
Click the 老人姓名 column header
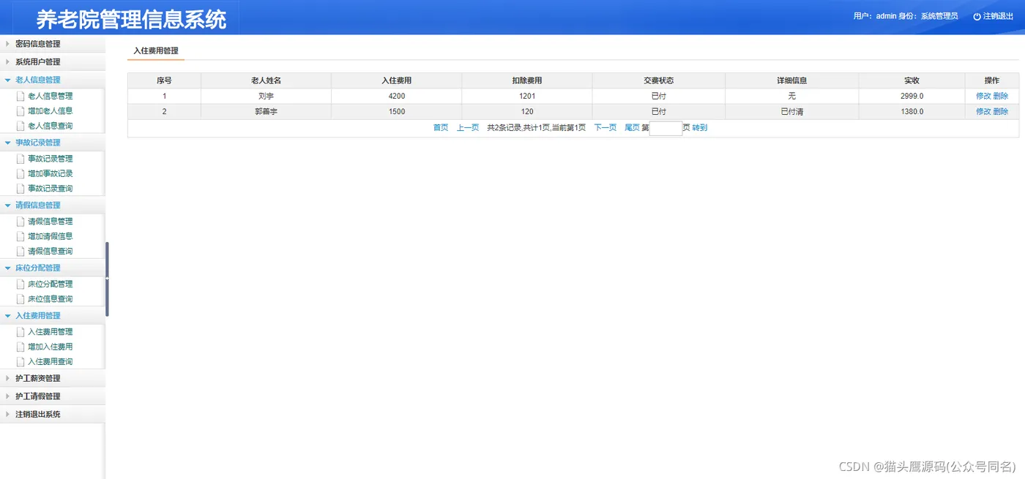[x=266, y=80]
